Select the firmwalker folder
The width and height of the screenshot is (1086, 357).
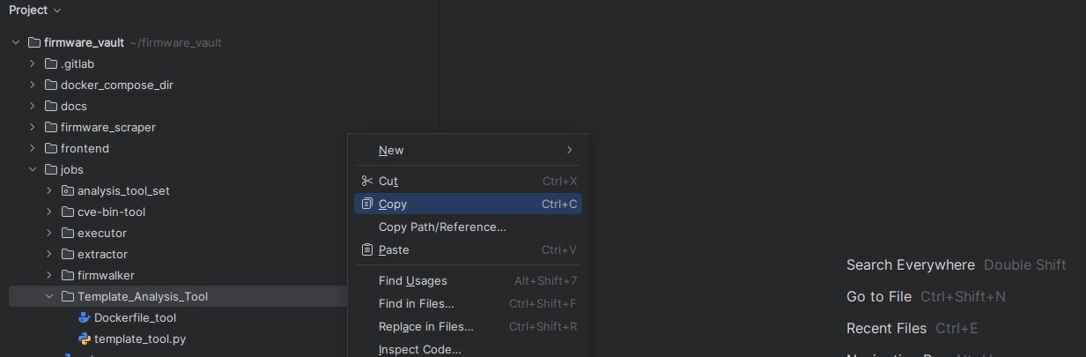[106, 275]
